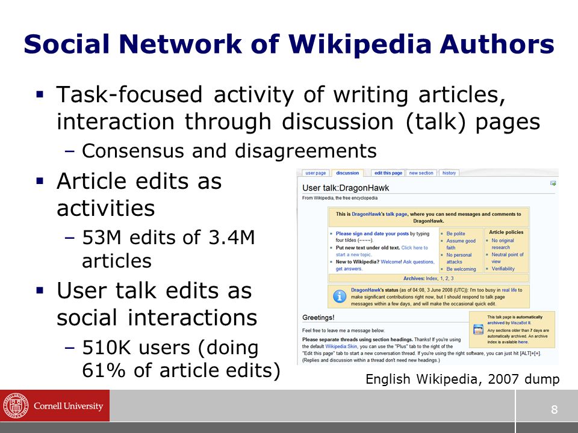View the 'history' tab
Image resolution: width=578 pixels, height=433 pixels.
449,173
